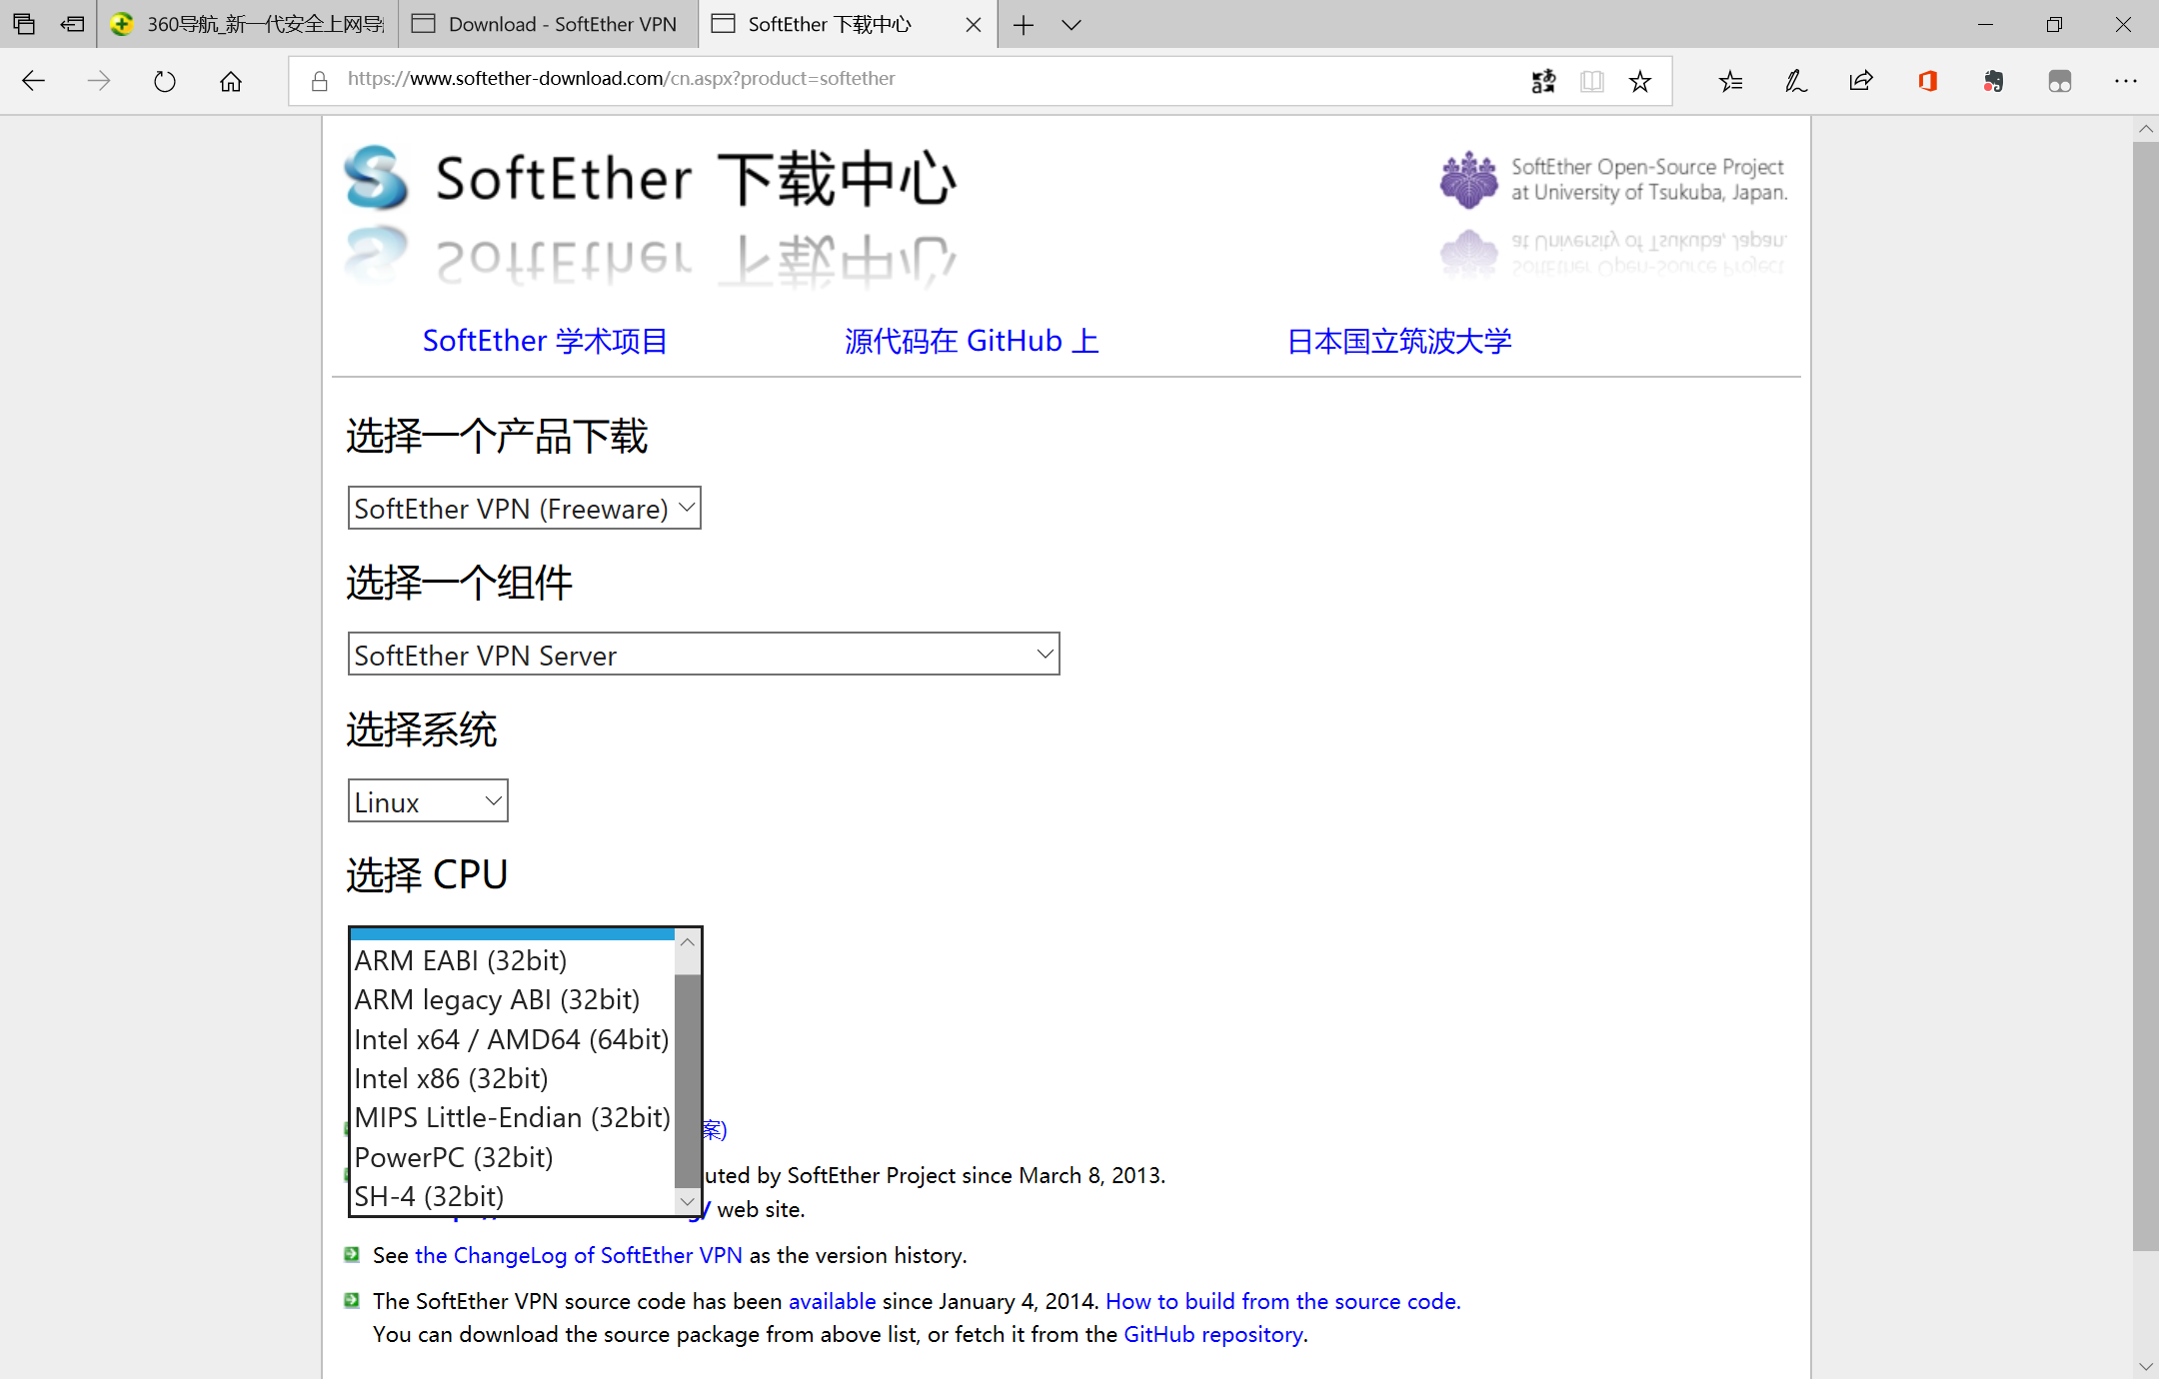Click the translate page icon in address bar
The image size is (2159, 1379).
1543,81
